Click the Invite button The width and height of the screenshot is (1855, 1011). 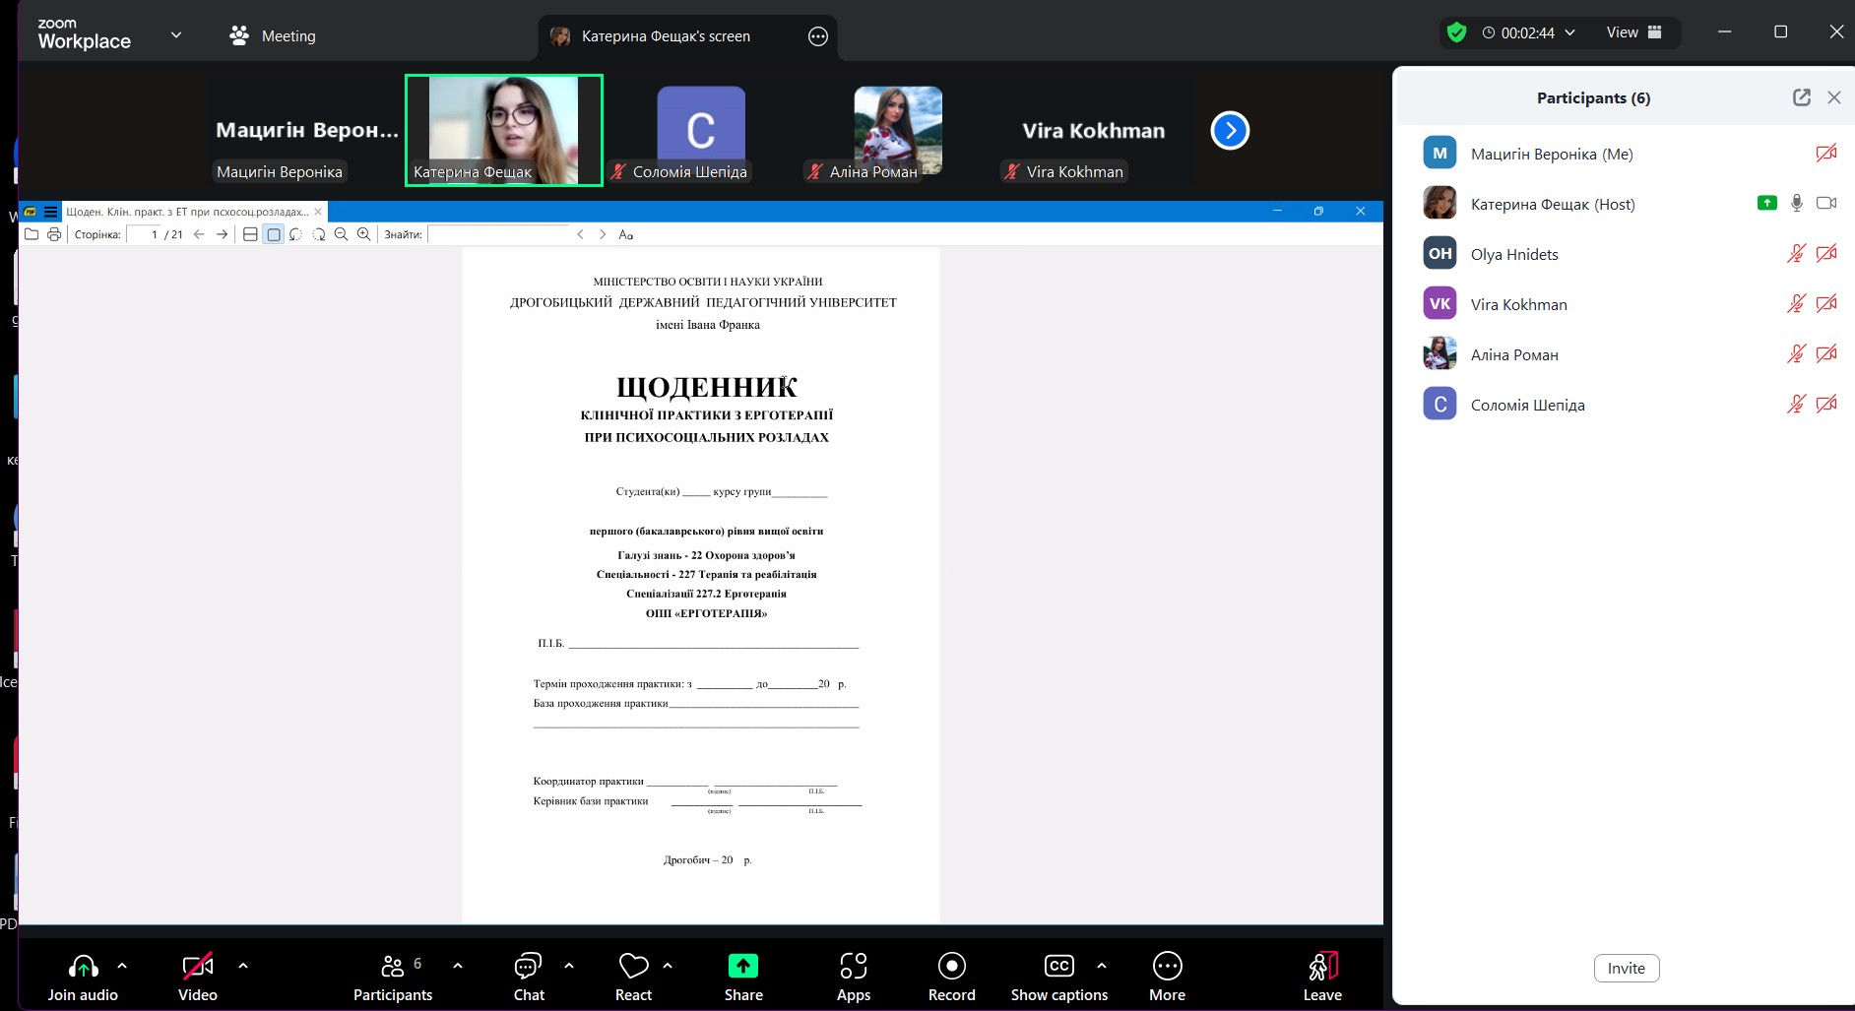tap(1626, 968)
